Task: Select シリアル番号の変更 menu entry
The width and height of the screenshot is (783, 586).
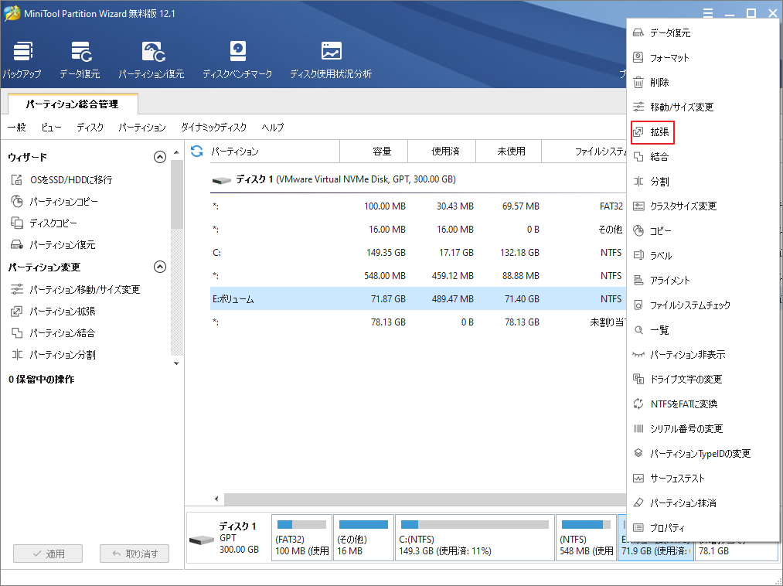Action: (703, 428)
